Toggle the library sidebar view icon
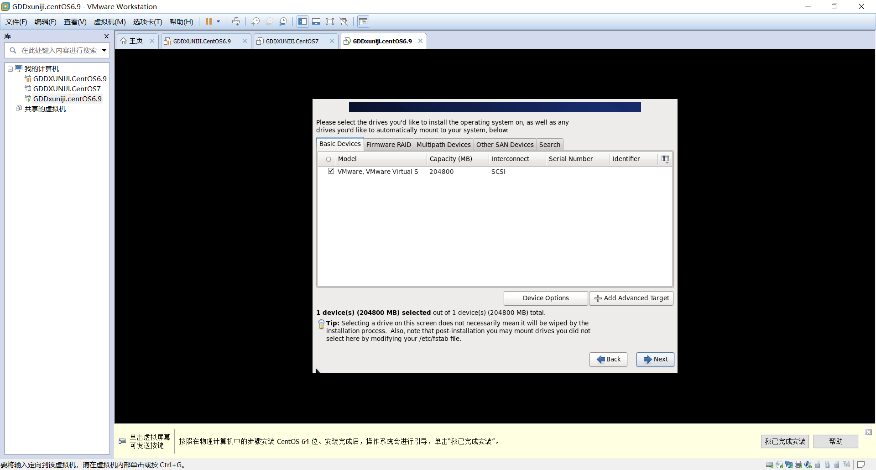This screenshot has height=470, width=876. [x=302, y=21]
